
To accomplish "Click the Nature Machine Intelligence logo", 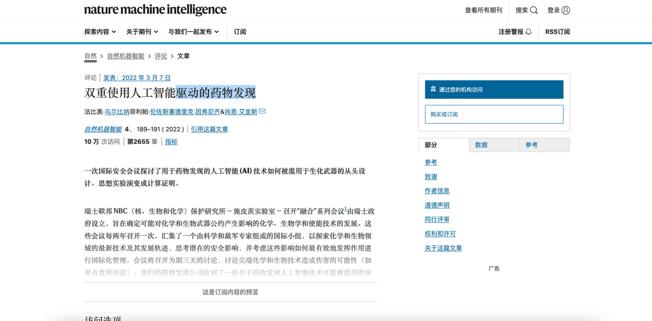I will pos(155,9).
